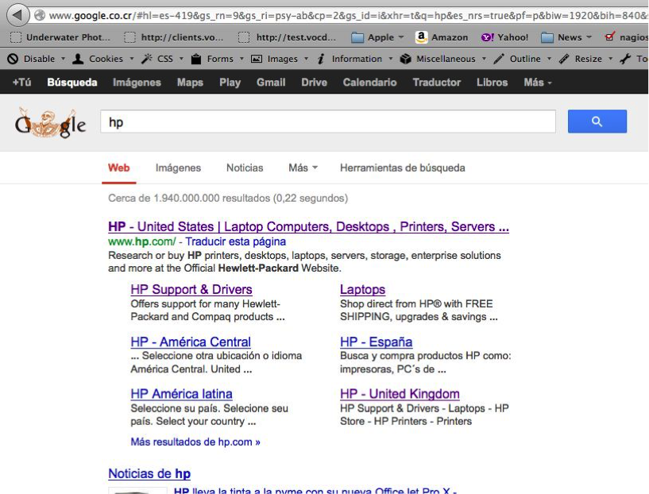Open Noticias de hp heading link
The image size is (649, 494).
[149, 473]
